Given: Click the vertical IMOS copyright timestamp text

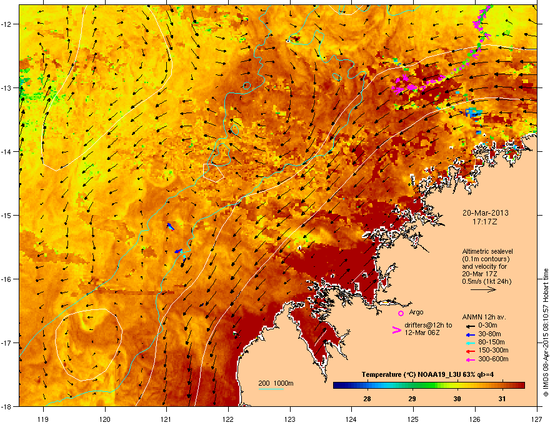Looking at the screenshot, I should tap(546, 332).
